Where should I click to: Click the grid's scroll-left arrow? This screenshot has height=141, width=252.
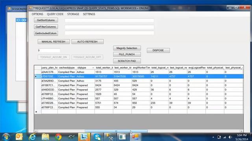[x=36, y=131]
